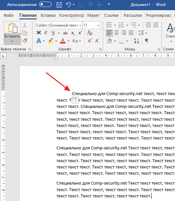Justify text alignment icon
The image size is (175, 201).
coord(131,33)
